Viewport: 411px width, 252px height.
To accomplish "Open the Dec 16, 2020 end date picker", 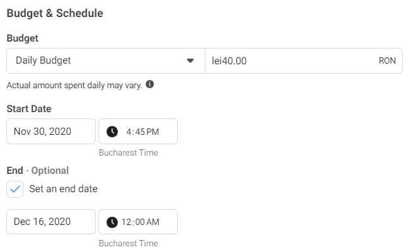I will click(51, 222).
